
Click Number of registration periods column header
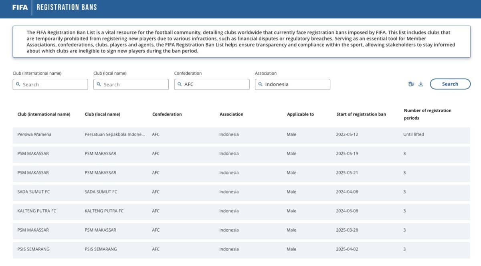427,114
